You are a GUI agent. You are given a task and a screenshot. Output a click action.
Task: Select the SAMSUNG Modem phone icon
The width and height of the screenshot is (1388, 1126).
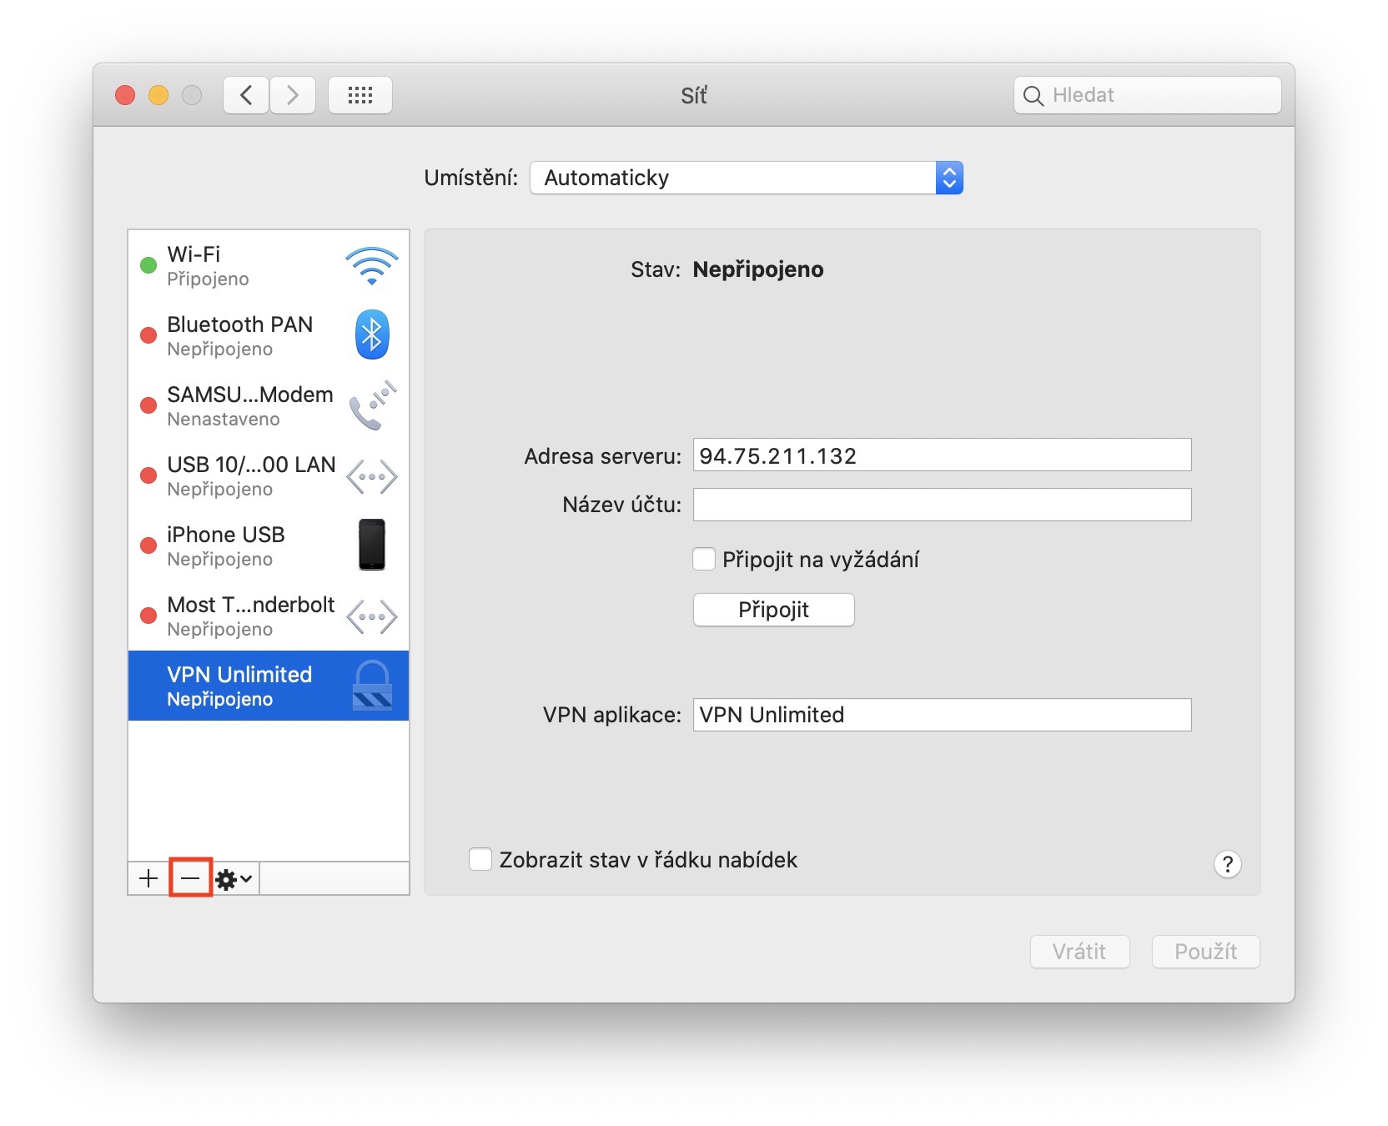coord(372,405)
